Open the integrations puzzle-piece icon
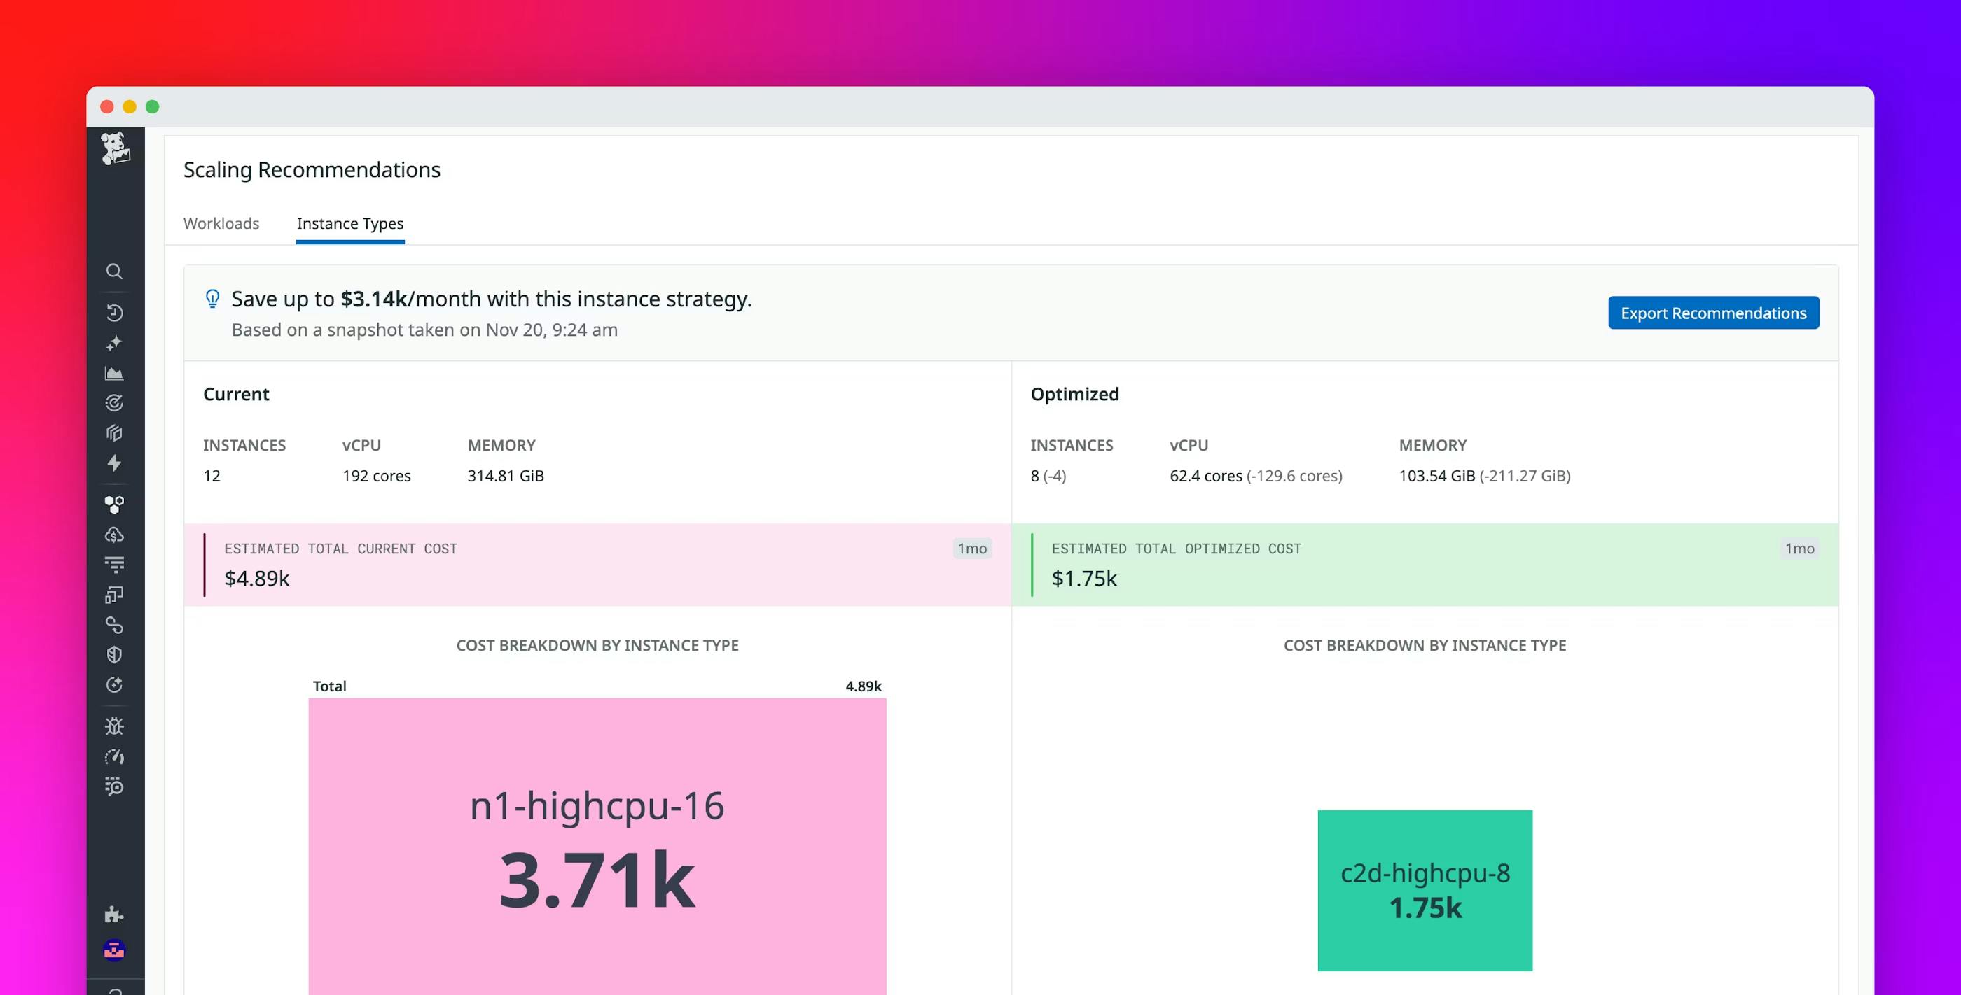 (x=115, y=913)
